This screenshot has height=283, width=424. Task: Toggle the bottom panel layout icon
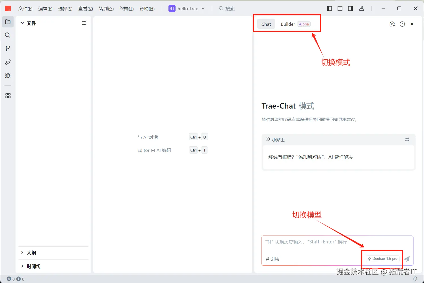click(x=340, y=8)
